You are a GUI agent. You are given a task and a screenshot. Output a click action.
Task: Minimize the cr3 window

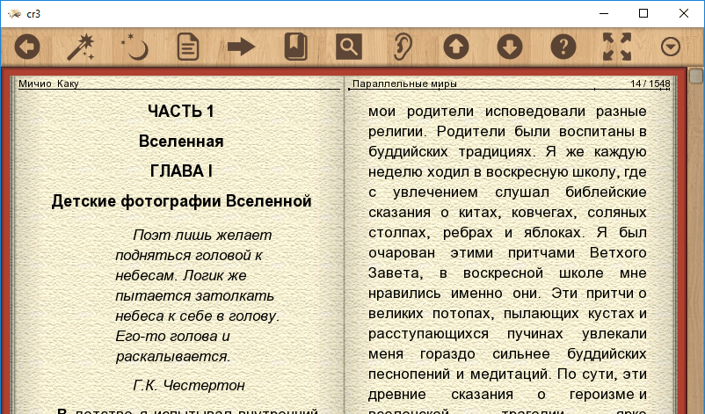click(604, 13)
